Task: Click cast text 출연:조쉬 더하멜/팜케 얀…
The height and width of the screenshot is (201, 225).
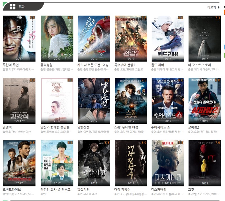Action: tap(167, 132)
